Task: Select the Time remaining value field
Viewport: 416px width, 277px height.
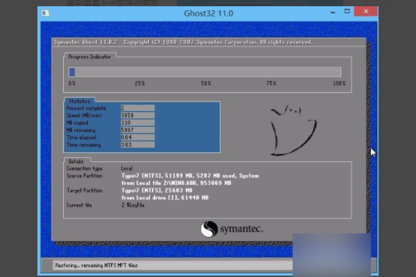Action: point(137,145)
